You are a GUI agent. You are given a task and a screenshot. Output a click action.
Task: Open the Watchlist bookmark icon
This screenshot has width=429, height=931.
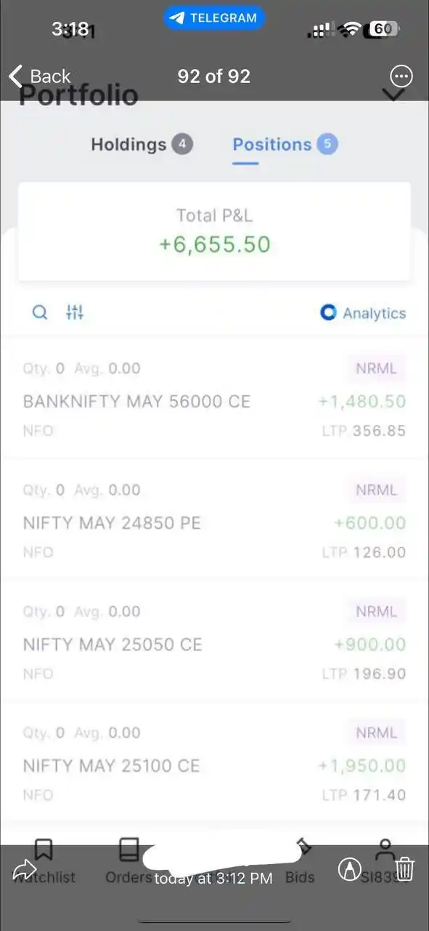tap(44, 849)
